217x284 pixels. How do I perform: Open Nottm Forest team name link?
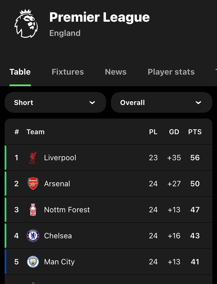(67, 210)
